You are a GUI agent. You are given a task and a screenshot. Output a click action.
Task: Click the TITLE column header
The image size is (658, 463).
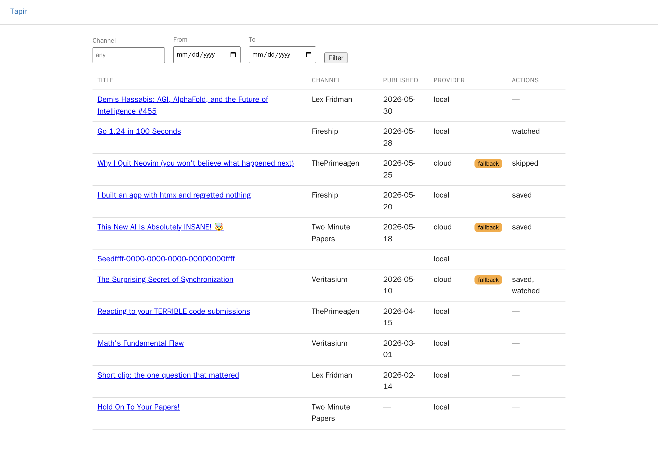coord(105,80)
